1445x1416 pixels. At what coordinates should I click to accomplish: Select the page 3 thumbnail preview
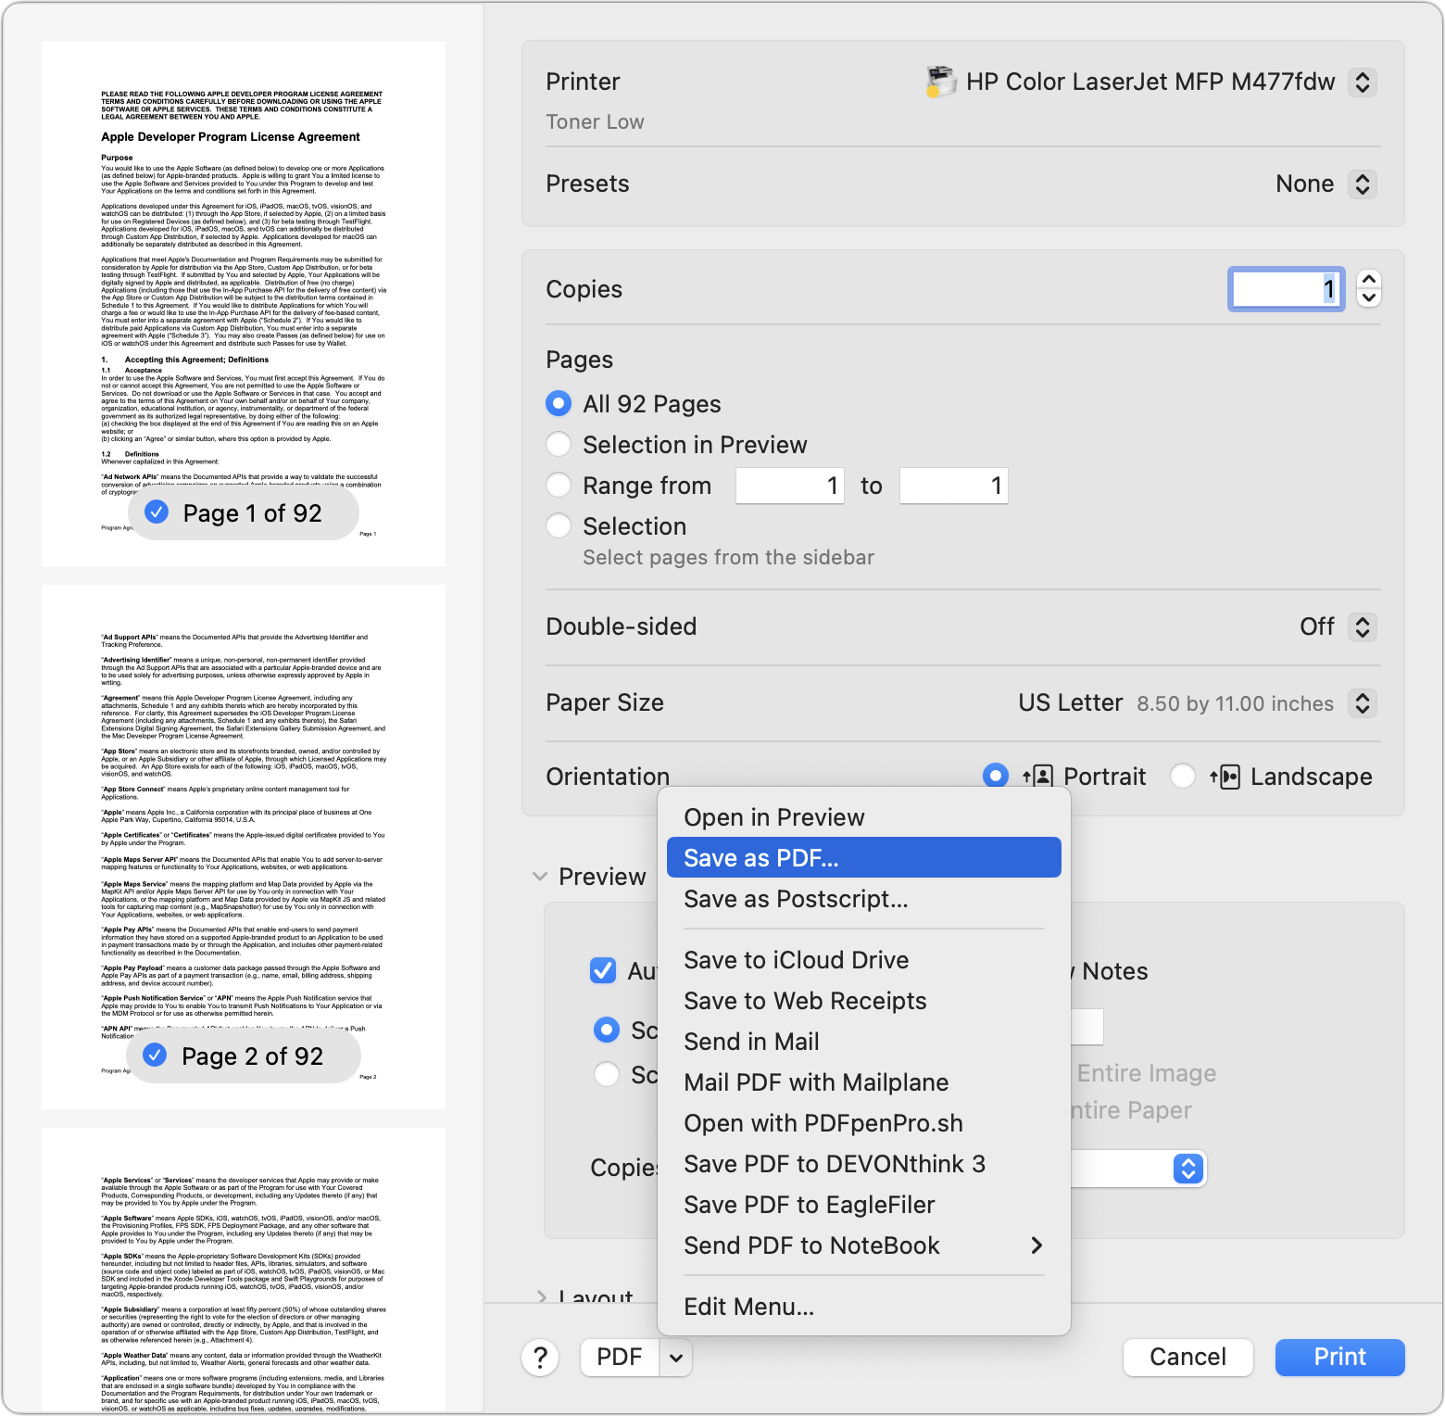(x=244, y=1270)
